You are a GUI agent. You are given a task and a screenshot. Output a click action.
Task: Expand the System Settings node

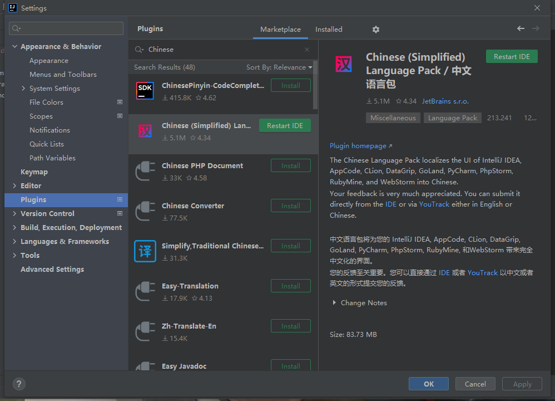pyautogui.click(x=23, y=89)
